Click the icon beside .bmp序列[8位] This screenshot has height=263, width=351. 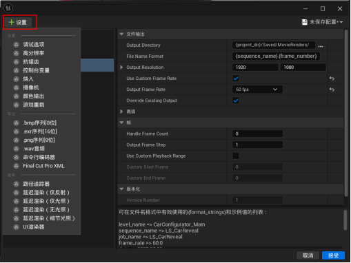click(16, 123)
